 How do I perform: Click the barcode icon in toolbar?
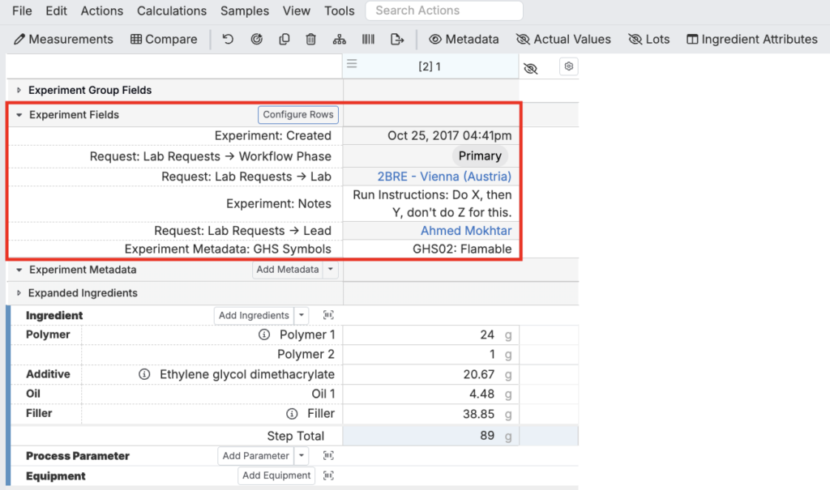tap(368, 39)
